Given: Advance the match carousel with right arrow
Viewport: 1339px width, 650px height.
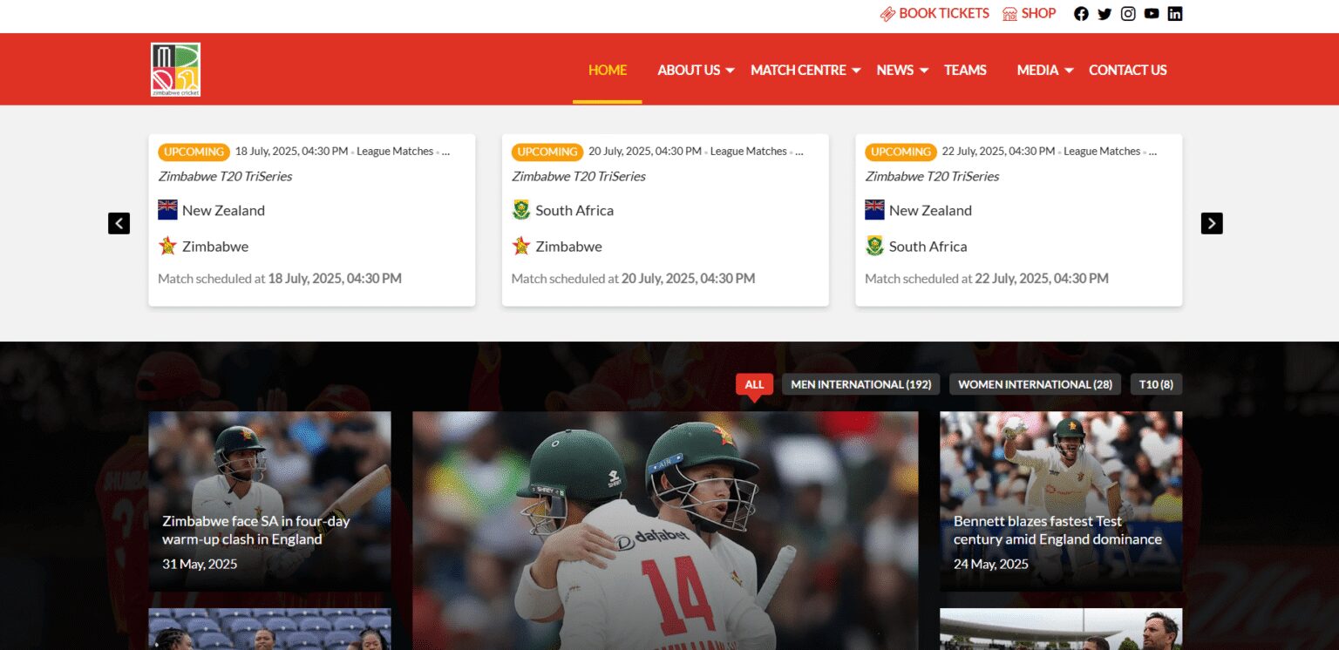Looking at the screenshot, I should click(x=1211, y=223).
